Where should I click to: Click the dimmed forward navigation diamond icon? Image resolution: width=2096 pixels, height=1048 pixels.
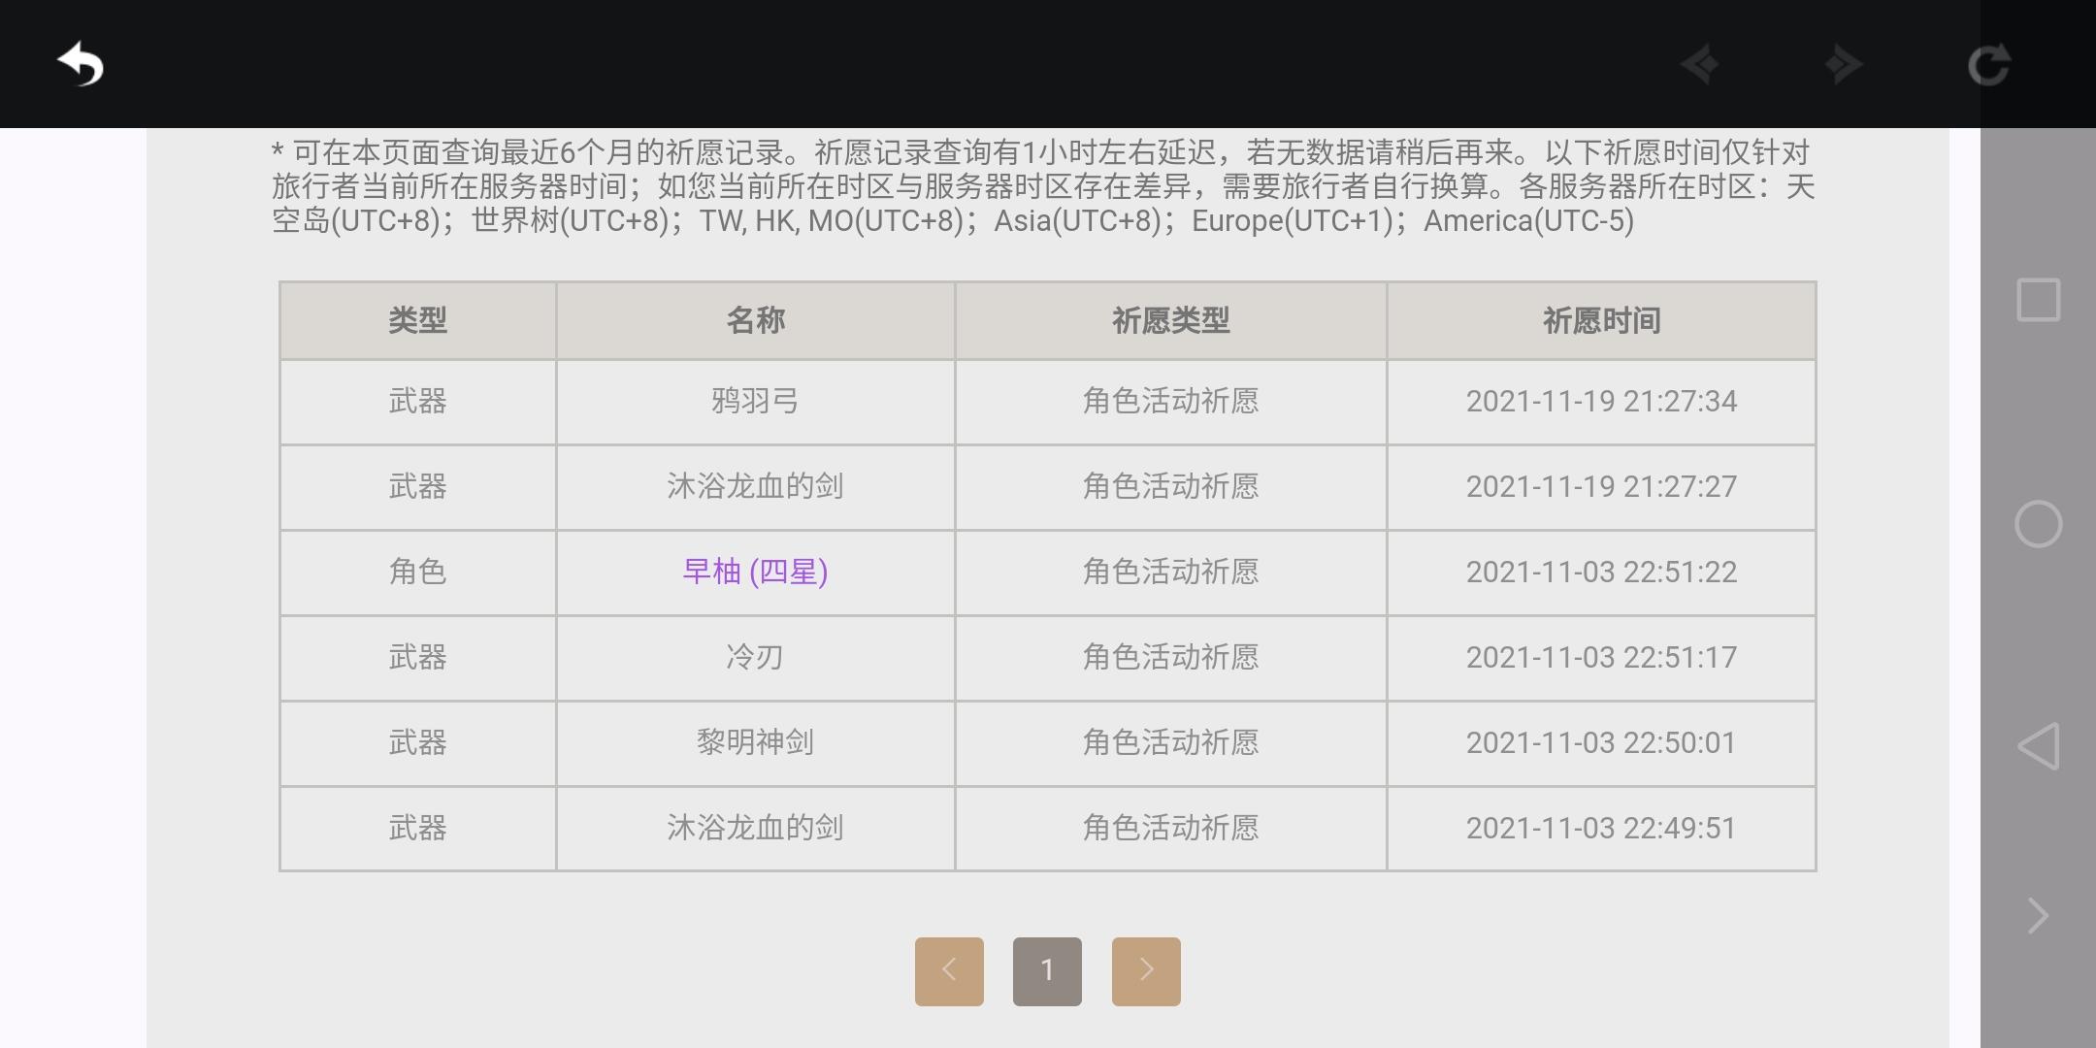click(1843, 65)
